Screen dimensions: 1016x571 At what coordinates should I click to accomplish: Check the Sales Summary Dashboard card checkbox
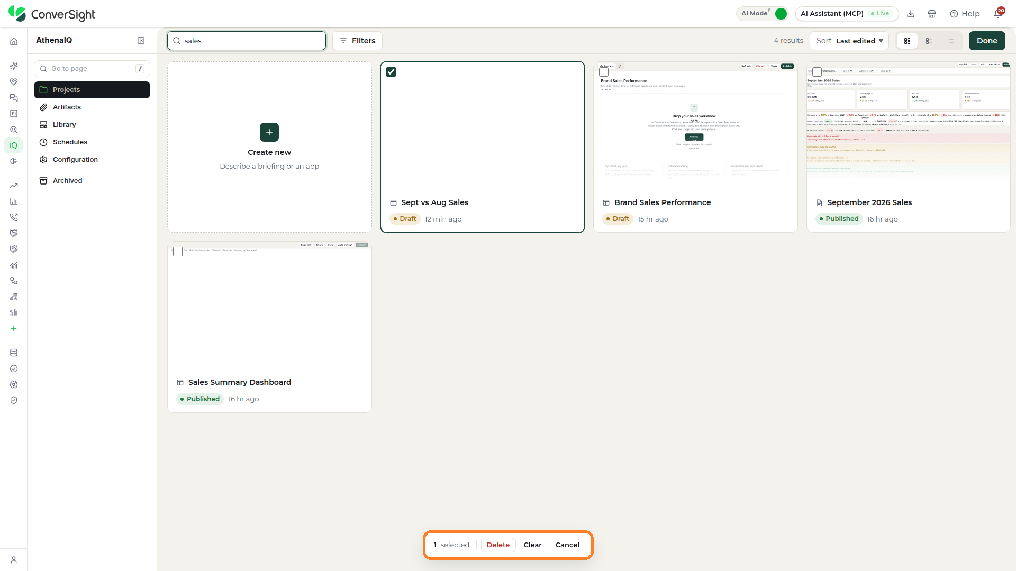[x=178, y=252]
